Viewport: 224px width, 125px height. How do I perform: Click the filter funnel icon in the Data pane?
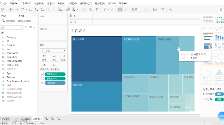26,27
